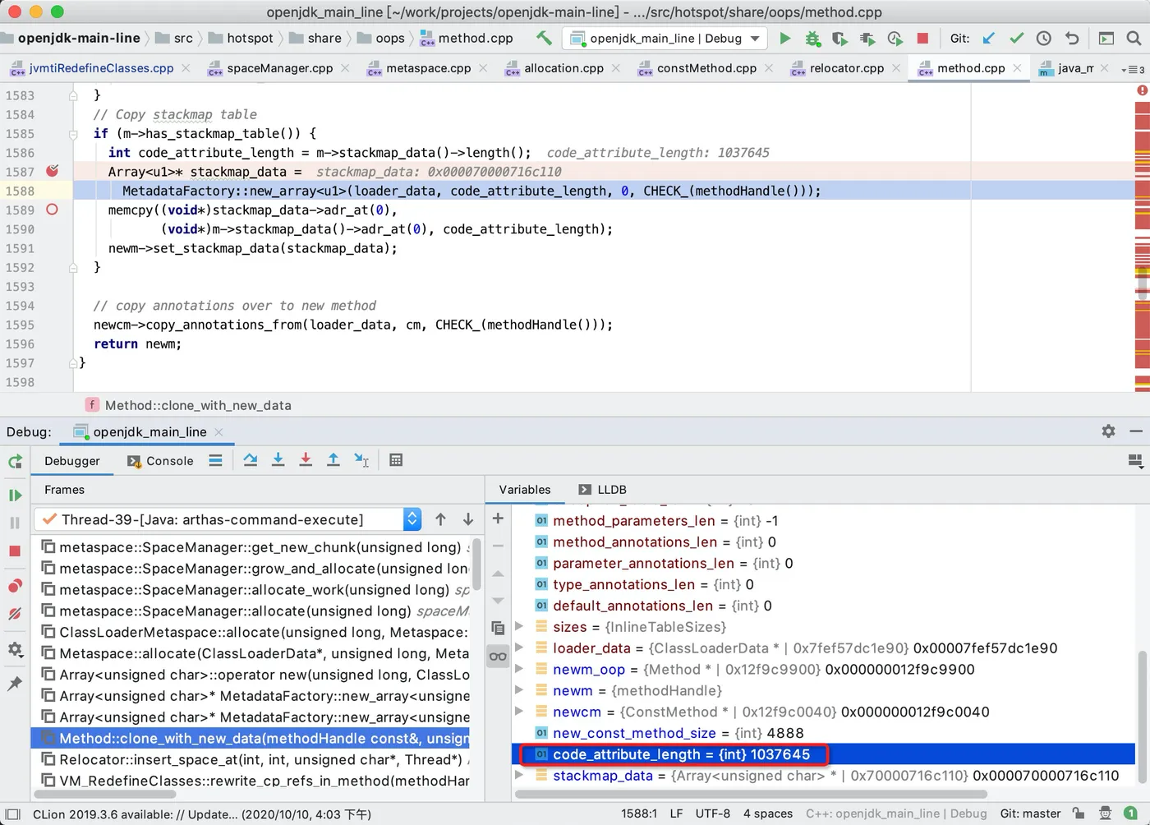Image resolution: width=1150 pixels, height=825 pixels.
Task: Commit changes with Git checkmark icon
Action: click(1016, 38)
